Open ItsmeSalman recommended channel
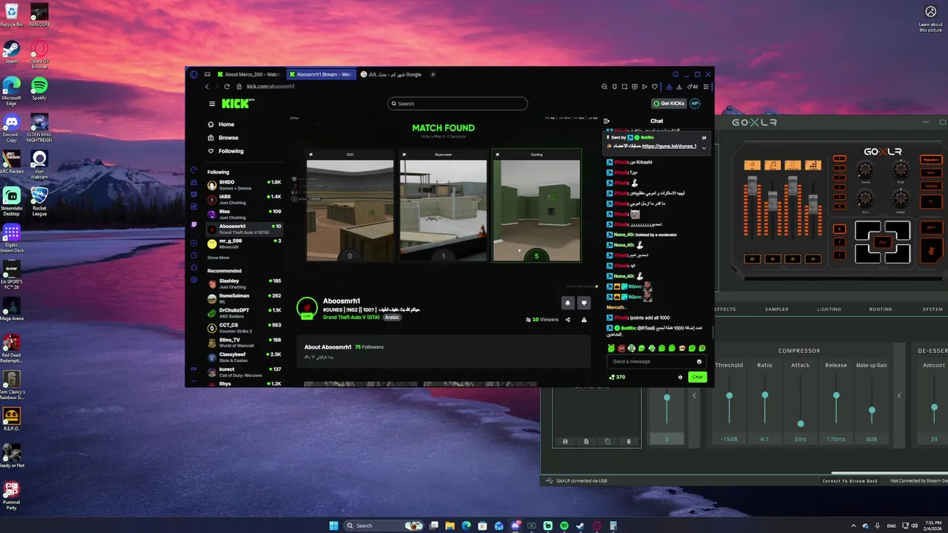The image size is (948, 533). coord(244,298)
